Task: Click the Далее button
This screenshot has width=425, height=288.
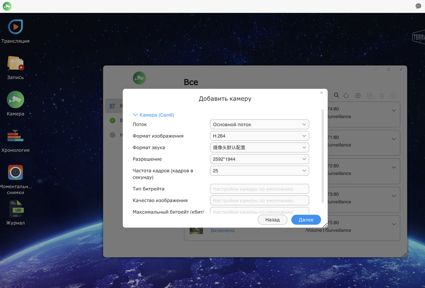Action: coord(306,220)
